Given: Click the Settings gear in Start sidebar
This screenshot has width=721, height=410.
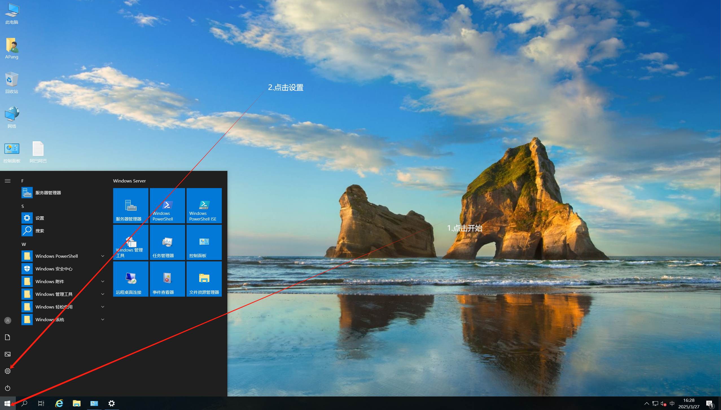Looking at the screenshot, I should [8, 371].
